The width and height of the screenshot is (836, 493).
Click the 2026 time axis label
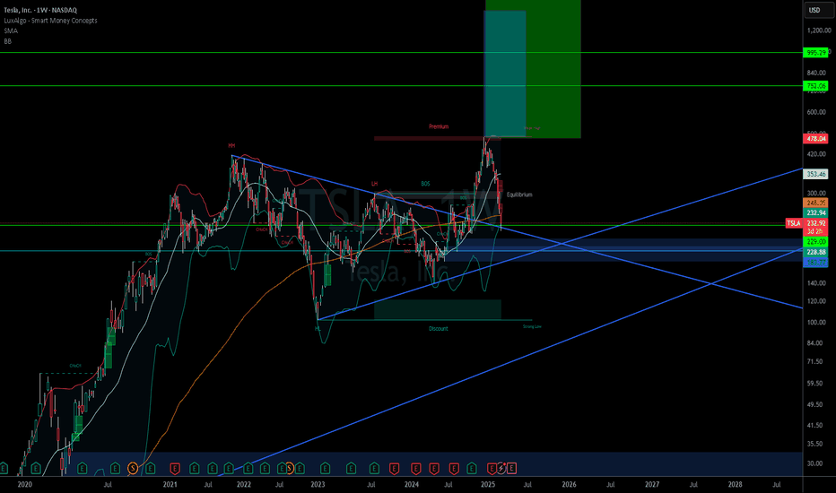(x=569, y=484)
